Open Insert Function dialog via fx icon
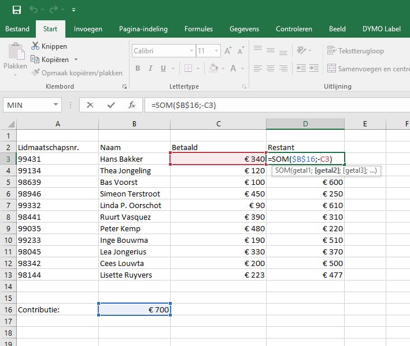Screen dimensions: 410x346 pyautogui.click(x=132, y=105)
